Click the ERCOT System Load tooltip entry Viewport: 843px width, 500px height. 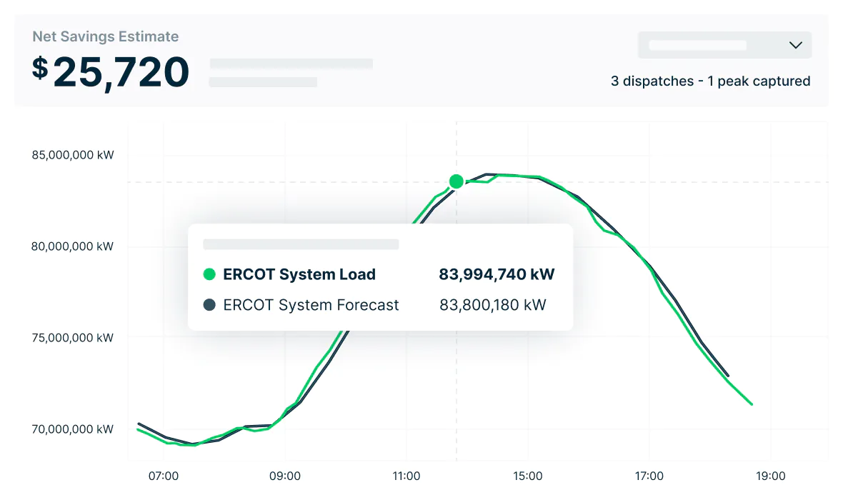pos(299,274)
